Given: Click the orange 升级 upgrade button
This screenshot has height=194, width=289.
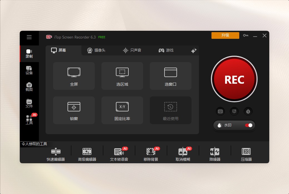Looking at the screenshot, I should point(225,35).
